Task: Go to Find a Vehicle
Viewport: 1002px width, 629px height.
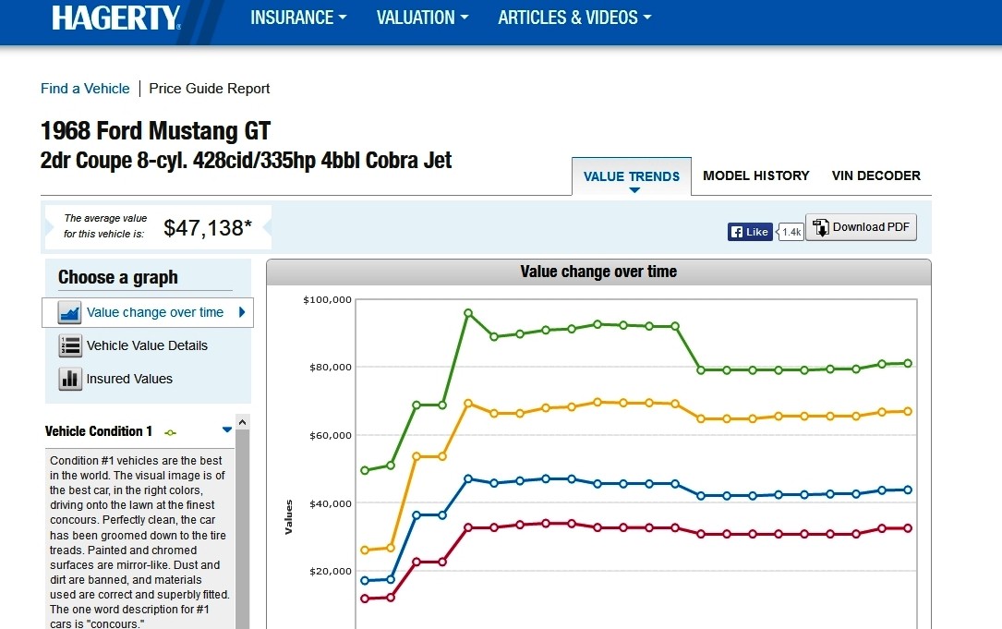Action: (x=85, y=89)
